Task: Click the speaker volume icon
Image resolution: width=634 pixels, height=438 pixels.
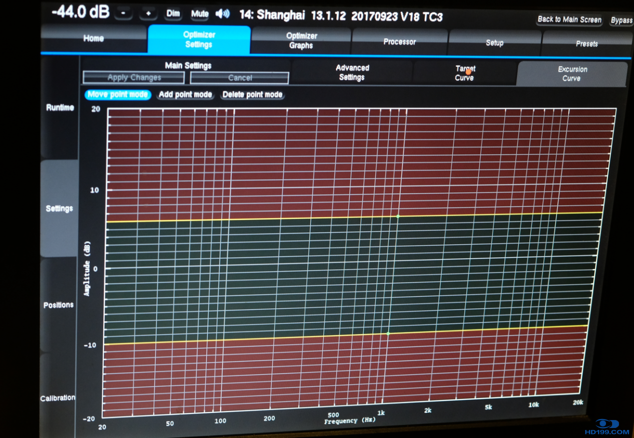Action: point(222,13)
